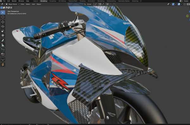Switch to the Modeling workspace tab
The image size is (190, 125).
click(x=44, y=1)
